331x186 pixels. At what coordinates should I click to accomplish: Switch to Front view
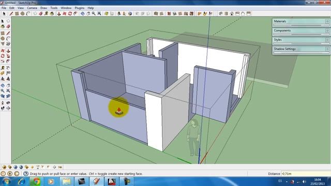[232, 13]
